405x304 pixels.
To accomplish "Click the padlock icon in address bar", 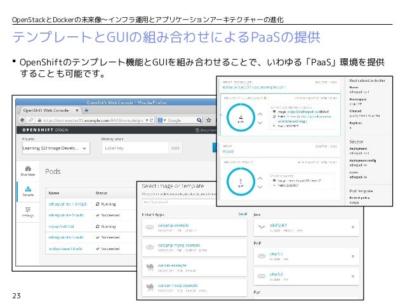I will click(39, 120).
